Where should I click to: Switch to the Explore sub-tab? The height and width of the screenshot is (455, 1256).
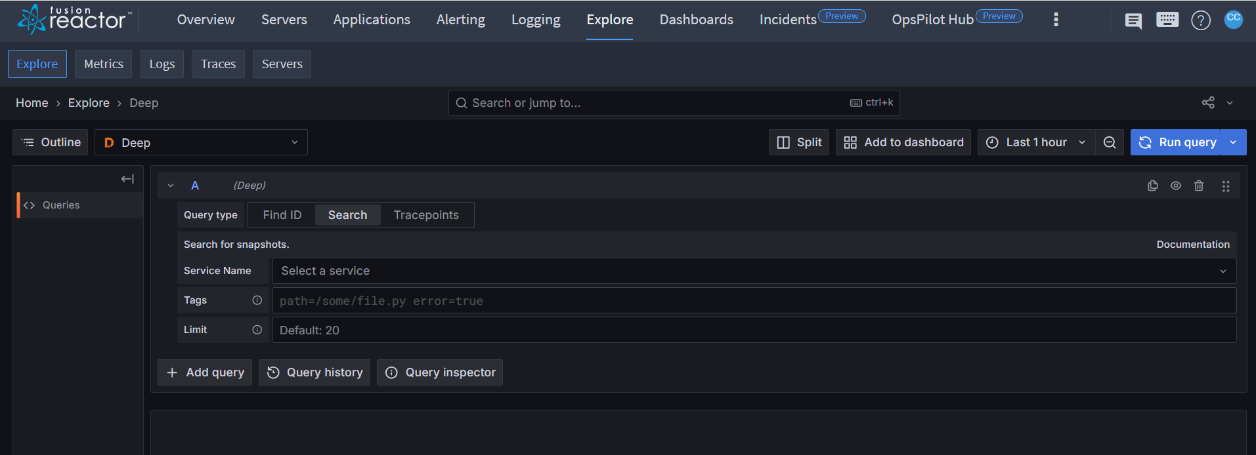coord(37,64)
